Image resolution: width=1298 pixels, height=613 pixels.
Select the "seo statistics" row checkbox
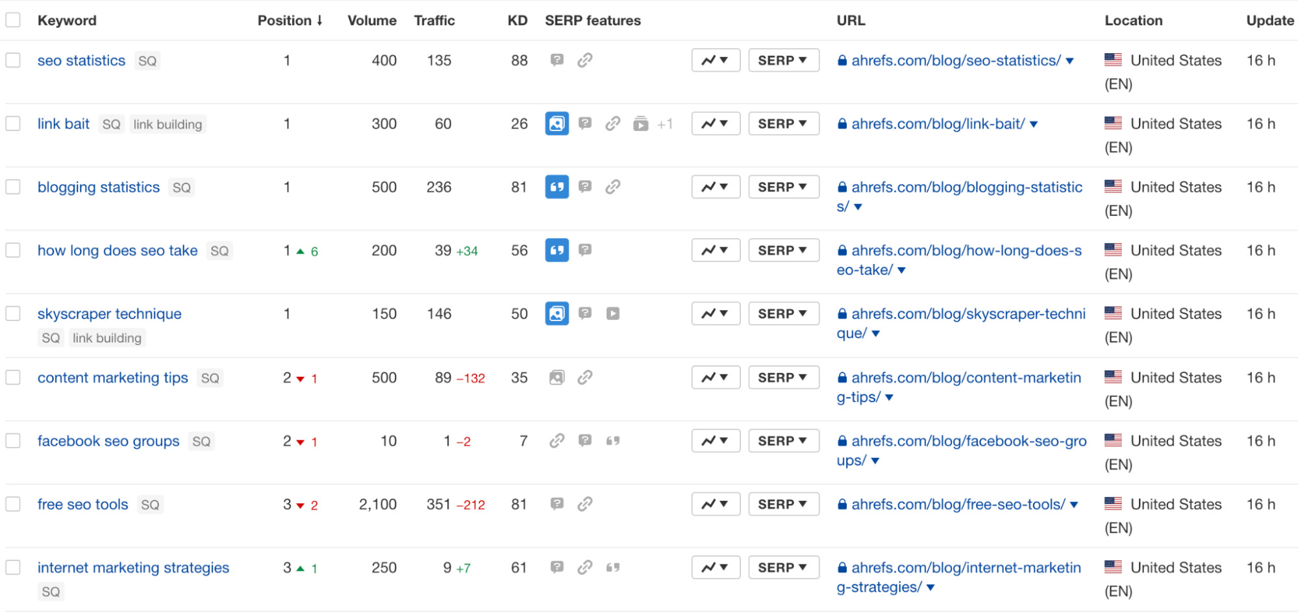[x=13, y=60]
